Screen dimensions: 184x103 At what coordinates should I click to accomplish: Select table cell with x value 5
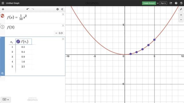coord(12,67)
